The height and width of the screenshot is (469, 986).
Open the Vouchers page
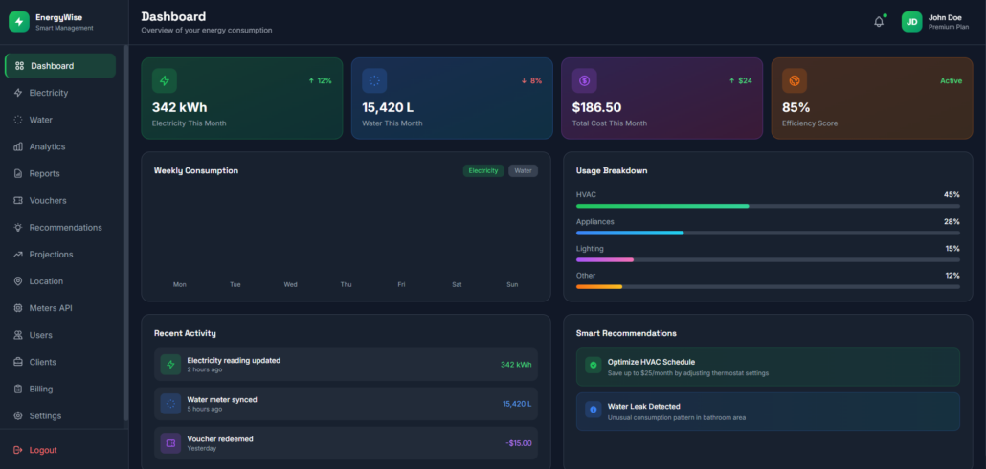(x=60, y=201)
